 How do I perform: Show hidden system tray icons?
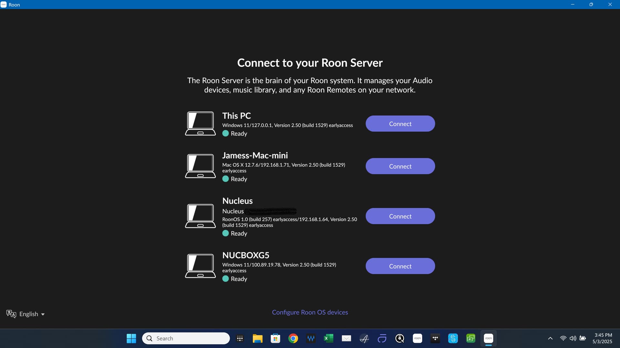coord(550,338)
